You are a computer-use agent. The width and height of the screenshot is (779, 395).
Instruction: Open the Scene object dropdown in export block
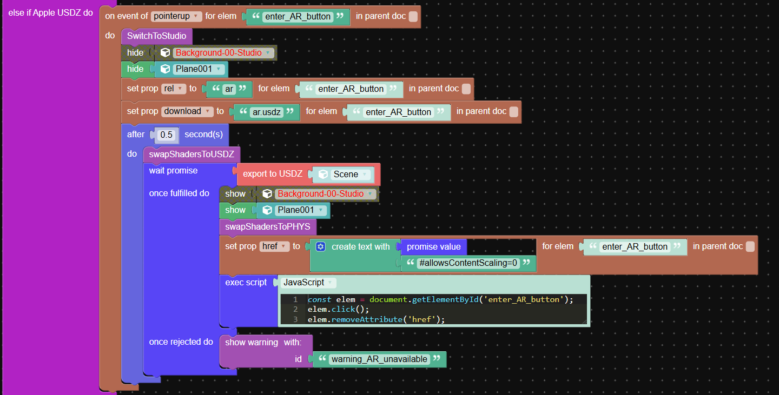351,174
